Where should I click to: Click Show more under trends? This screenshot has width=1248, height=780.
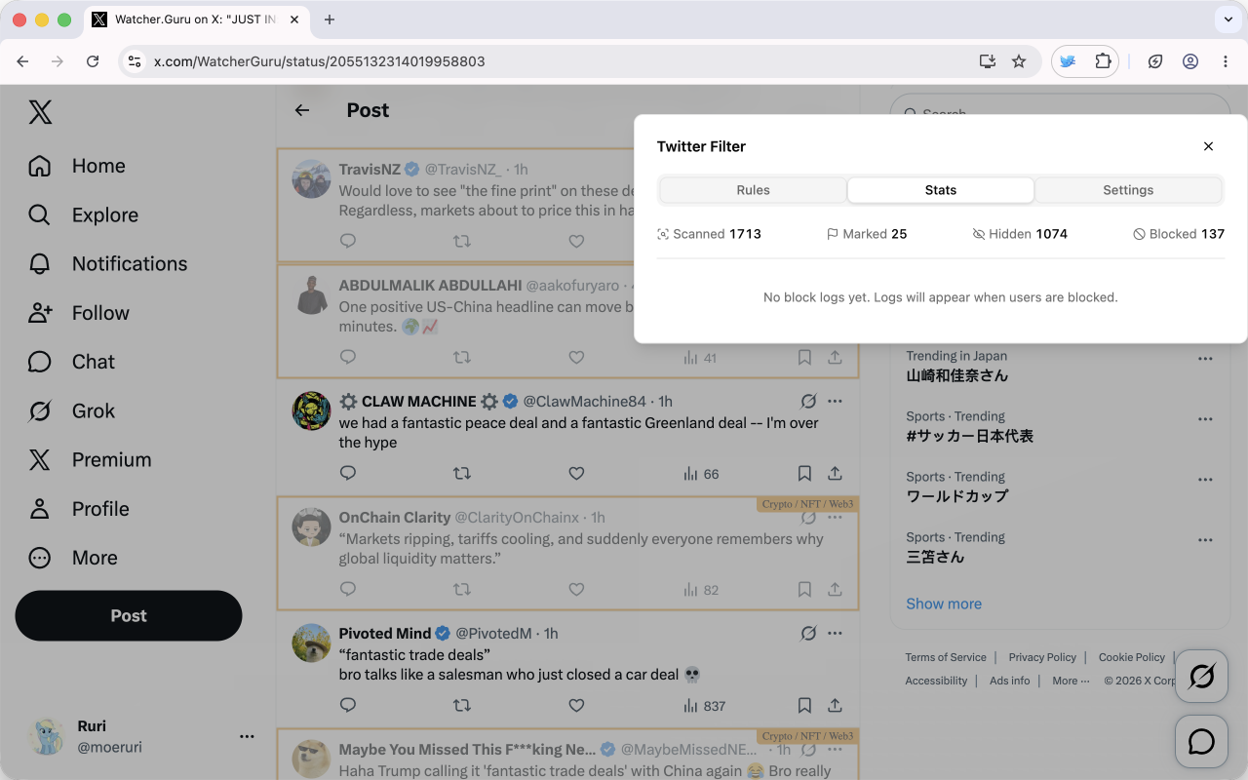(x=944, y=604)
